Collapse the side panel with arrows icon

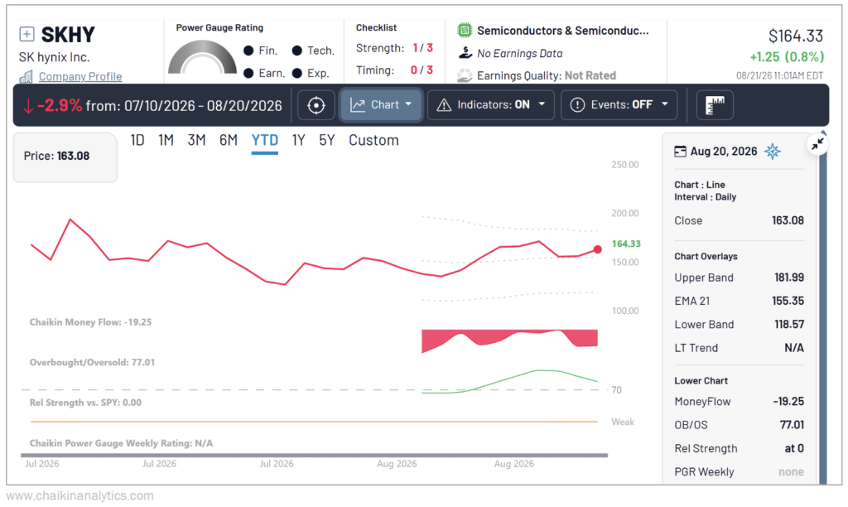point(817,143)
